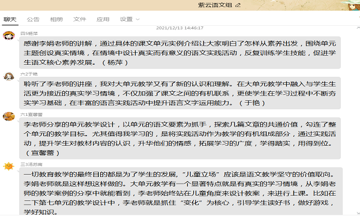Open the avatar of 六2于艳

pos(9,76)
